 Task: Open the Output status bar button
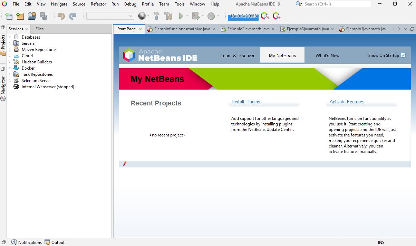[55, 242]
